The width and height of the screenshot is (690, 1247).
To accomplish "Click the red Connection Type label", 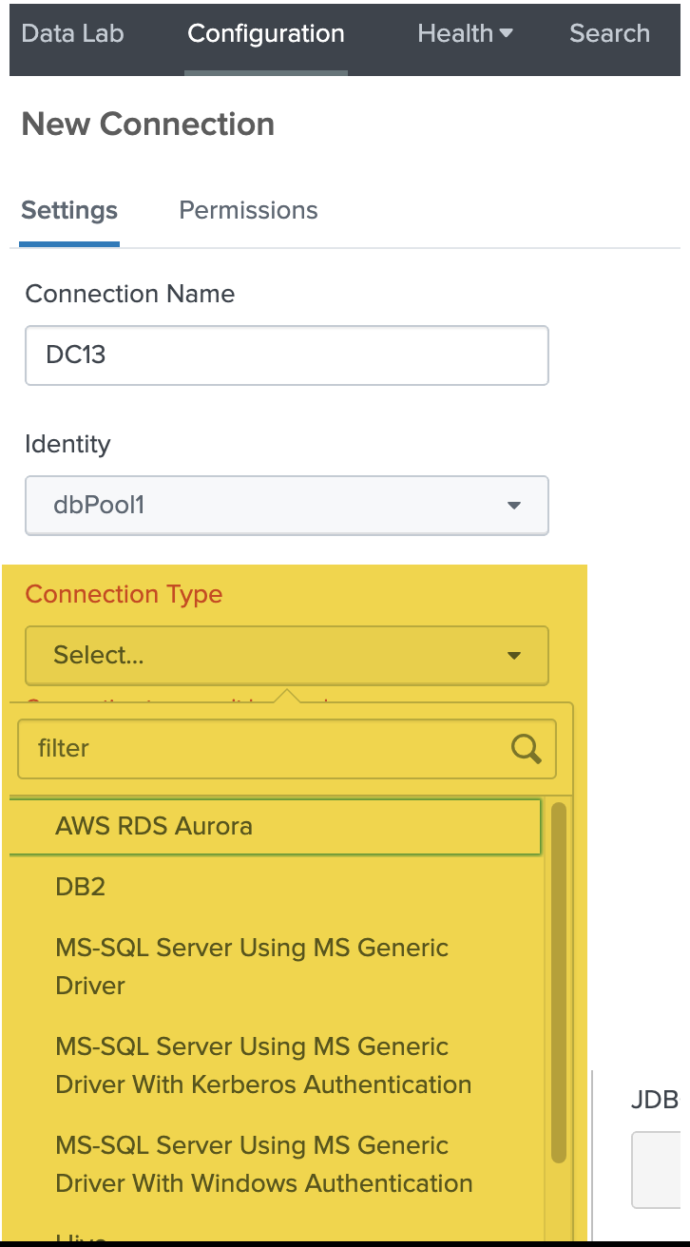I will tap(124, 595).
